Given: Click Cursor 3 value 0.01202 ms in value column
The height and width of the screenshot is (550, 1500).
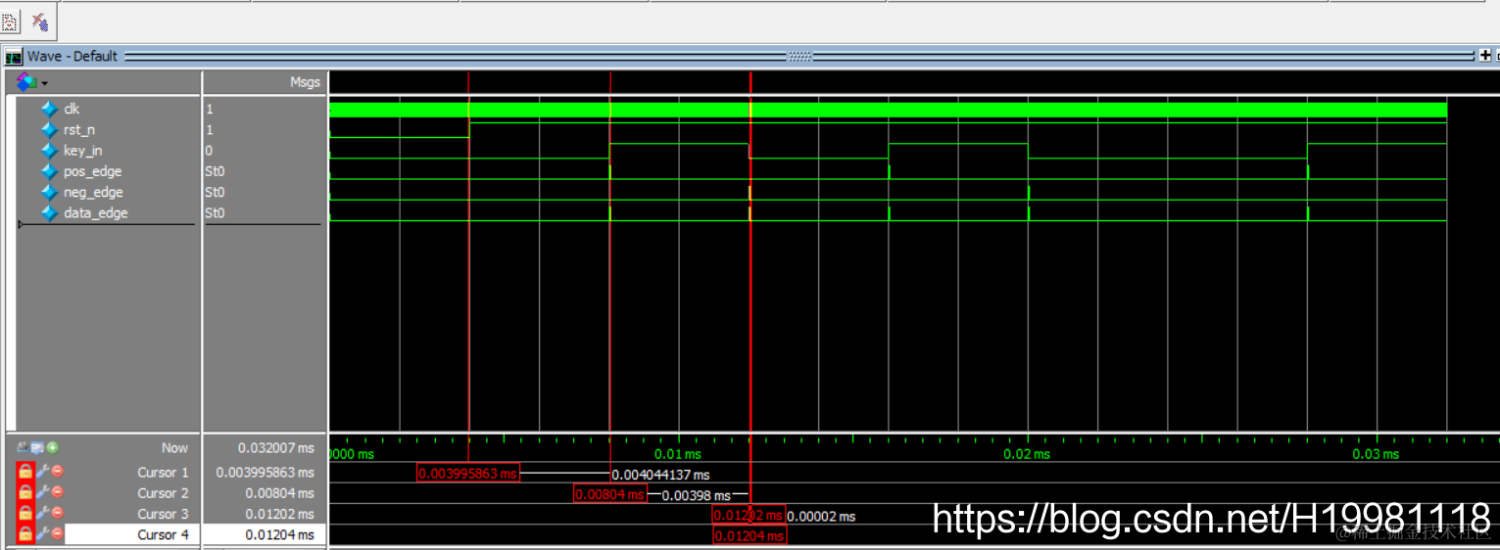Looking at the screenshot, I should pos(279,513).
